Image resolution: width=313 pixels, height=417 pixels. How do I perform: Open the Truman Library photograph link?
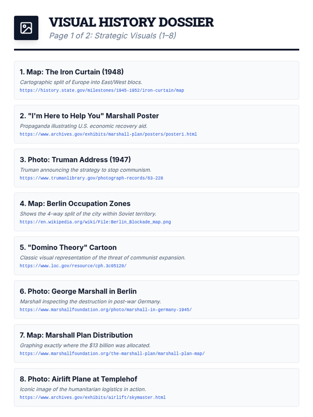click(x=91, y=178)
